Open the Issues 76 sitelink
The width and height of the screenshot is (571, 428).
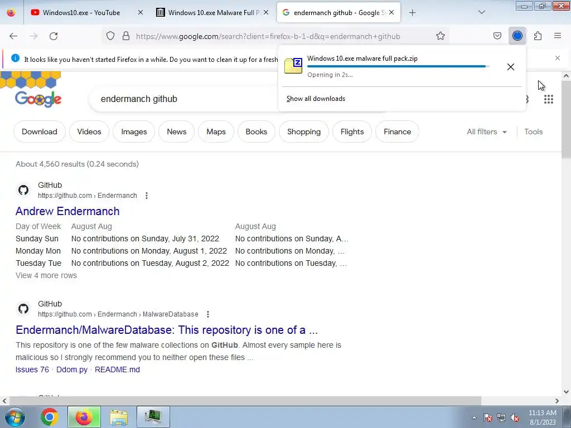(32, 370)
